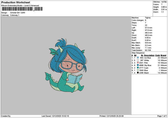Select the Cyan thread color swatch
Image resolution: width=168 pixels, height=118 pixels.
[138, 68]
